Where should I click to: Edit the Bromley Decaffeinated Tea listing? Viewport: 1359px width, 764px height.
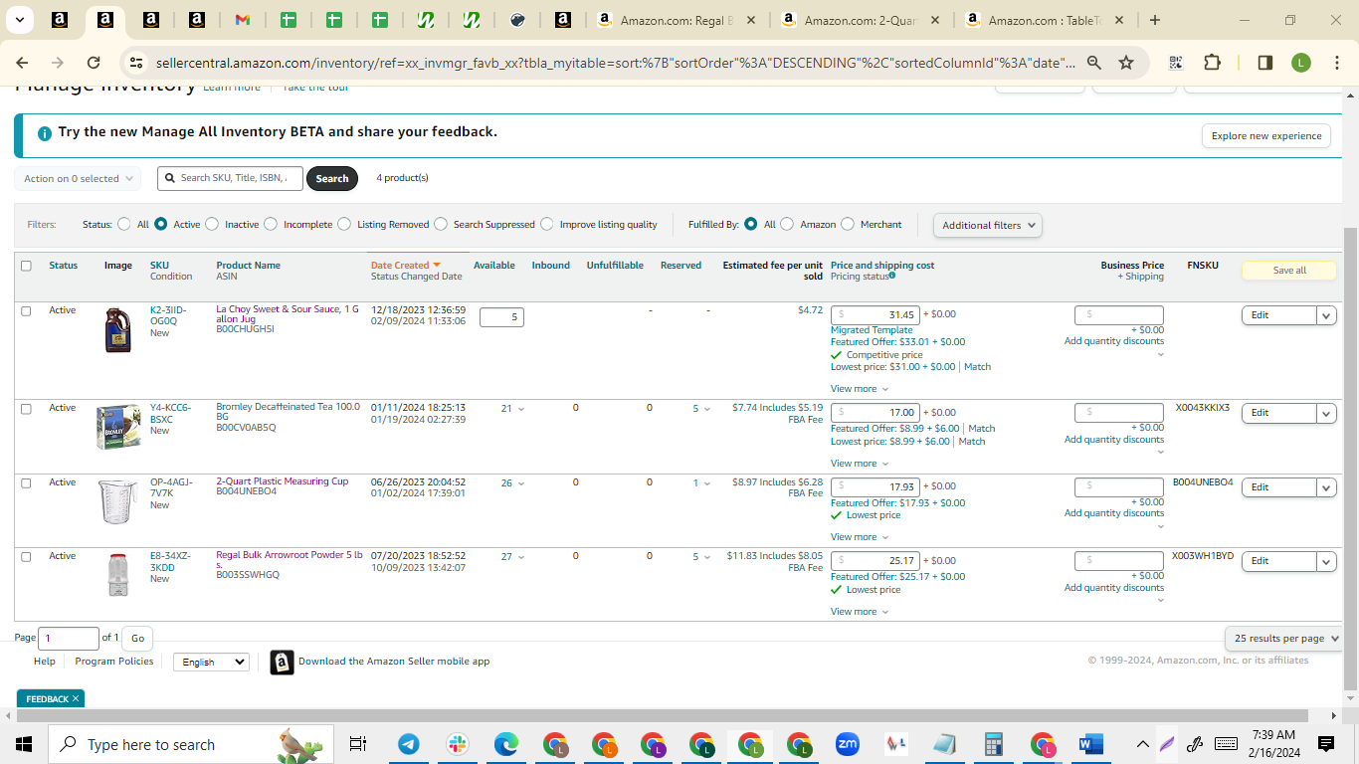point(1279,413)
